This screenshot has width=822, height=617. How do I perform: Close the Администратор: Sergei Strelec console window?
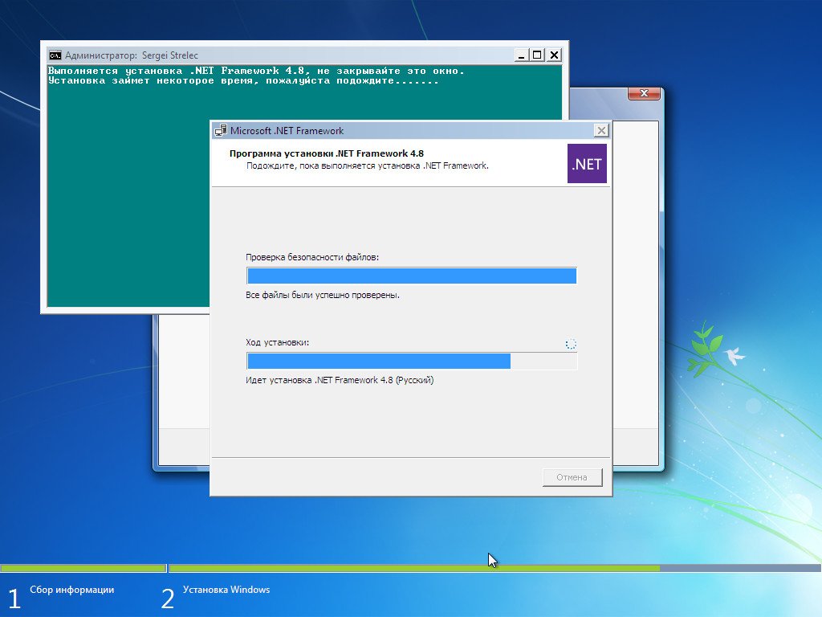tap(554, 55)
